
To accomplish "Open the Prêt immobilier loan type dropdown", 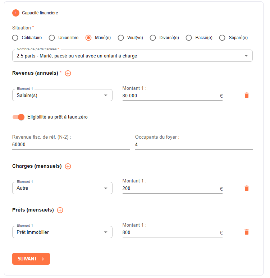I will click(62, 232).
